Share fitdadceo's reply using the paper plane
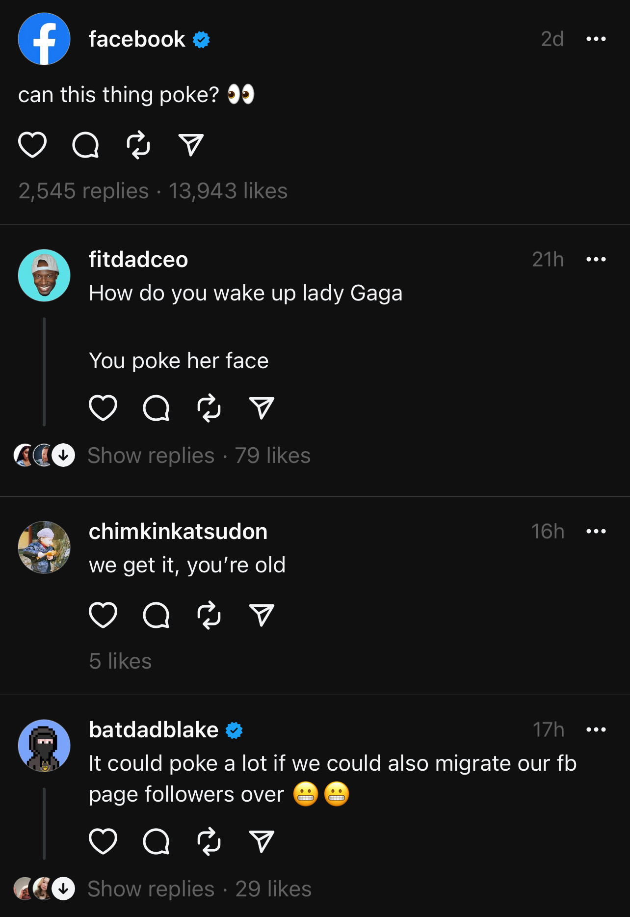This screenshot has height=917, width=630. click(x=262, y=407)
